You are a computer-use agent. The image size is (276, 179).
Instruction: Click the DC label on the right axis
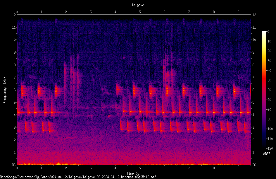(254, 165)
